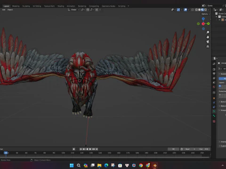Toggle viewport overlays
Image resolution: width=226 pixels, height=169 pixels.
coord(186,10)
